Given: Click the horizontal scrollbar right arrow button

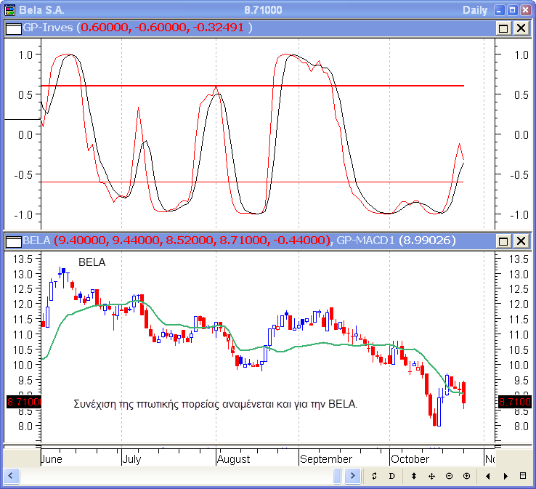Looking at the screenshot, I should pyautogui.click(x=352, y=476).
